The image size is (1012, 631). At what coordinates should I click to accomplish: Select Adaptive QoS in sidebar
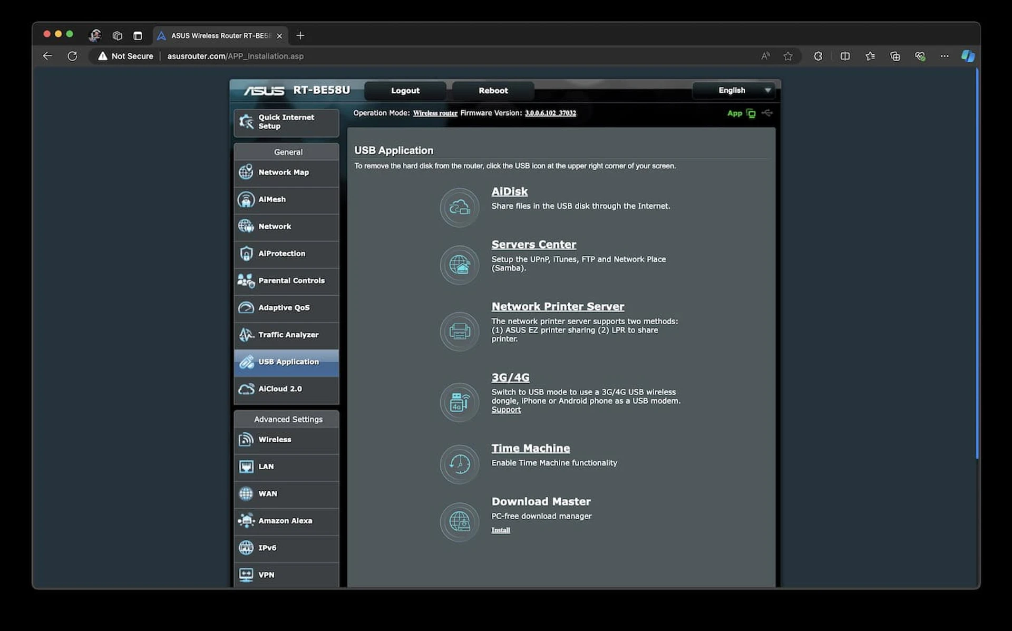(286, 308)
